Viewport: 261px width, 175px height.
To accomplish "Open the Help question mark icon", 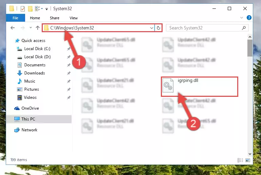I will 249,18.
